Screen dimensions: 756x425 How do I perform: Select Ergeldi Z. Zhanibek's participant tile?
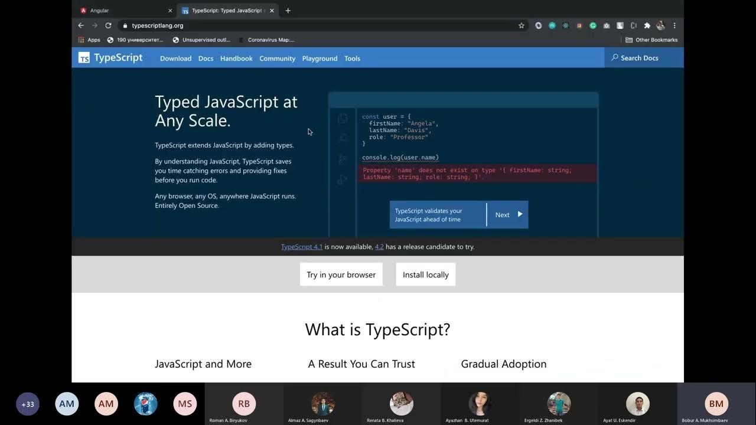coord(559,404)
